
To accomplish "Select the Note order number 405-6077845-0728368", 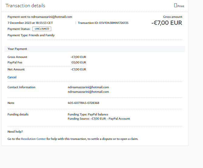I will 83,103.
